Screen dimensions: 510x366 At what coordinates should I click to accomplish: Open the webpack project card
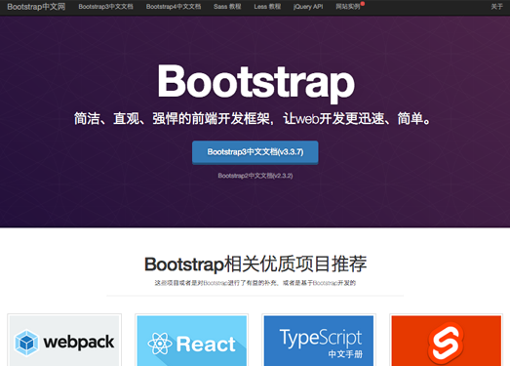[64, 341]
